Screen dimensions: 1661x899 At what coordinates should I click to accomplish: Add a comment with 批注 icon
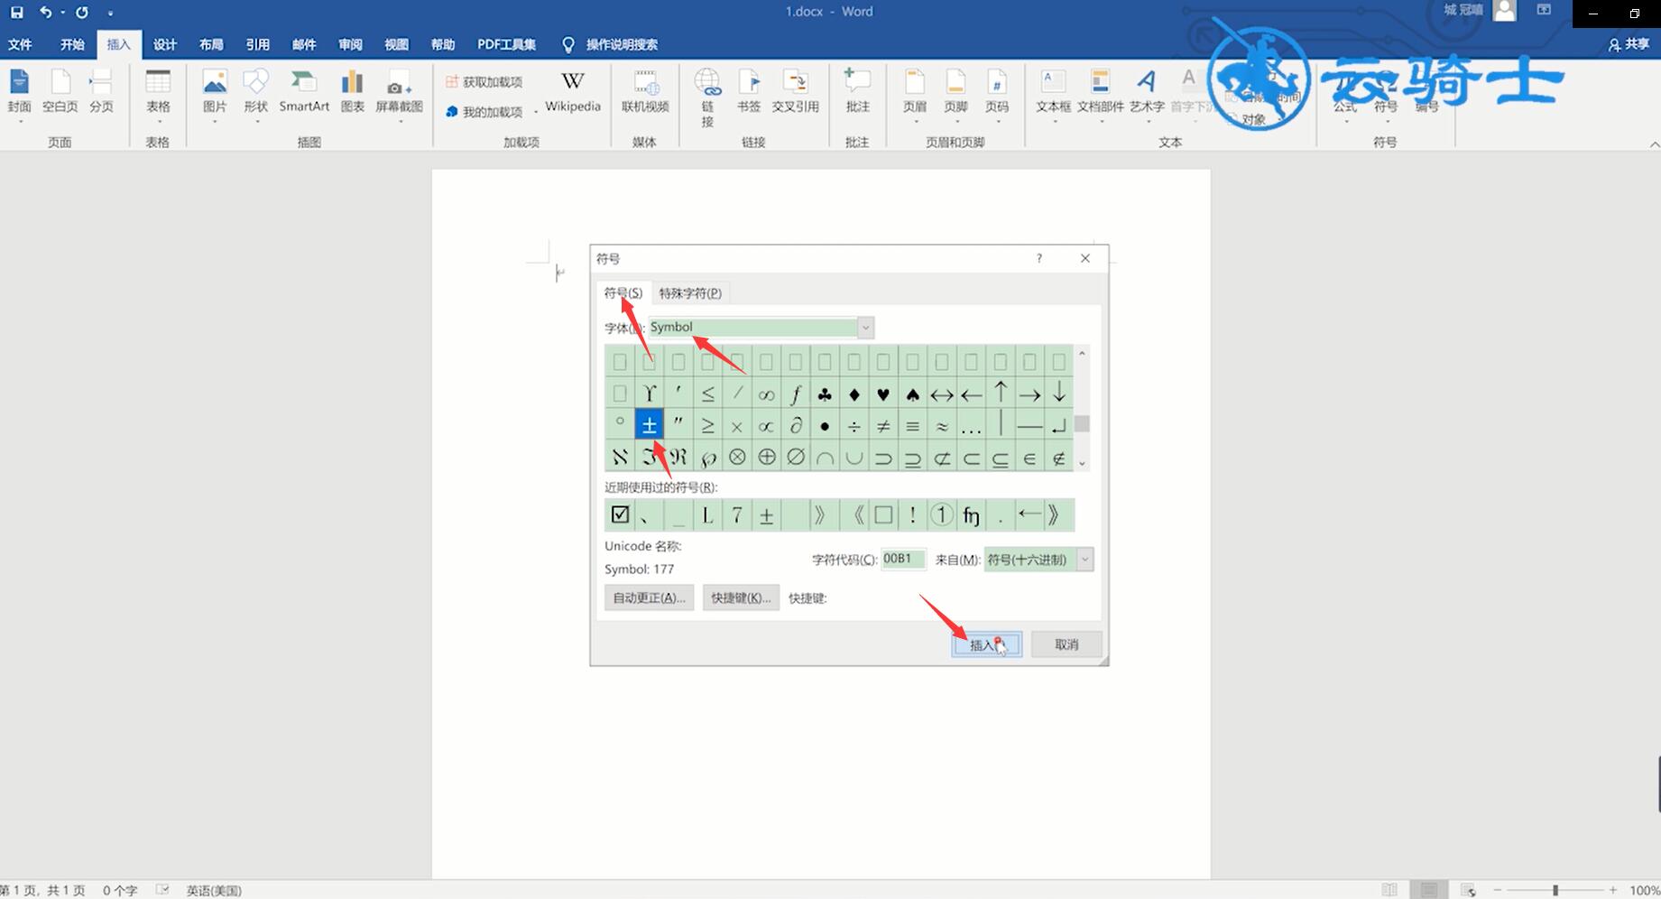coord(857,92)
